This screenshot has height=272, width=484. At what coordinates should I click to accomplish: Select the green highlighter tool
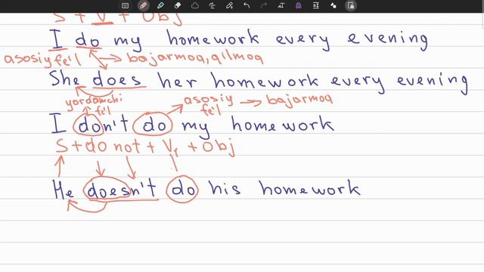click(160, 5)
